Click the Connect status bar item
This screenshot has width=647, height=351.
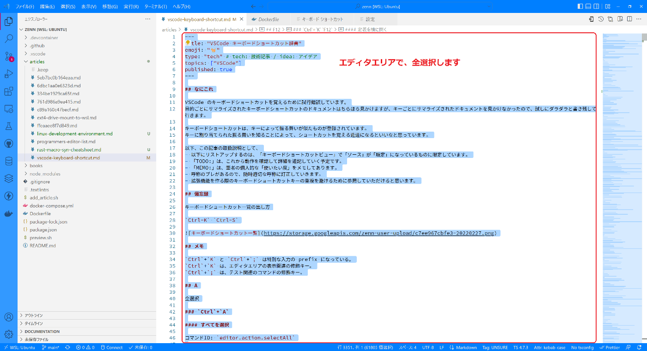click(x=112, y=347)
